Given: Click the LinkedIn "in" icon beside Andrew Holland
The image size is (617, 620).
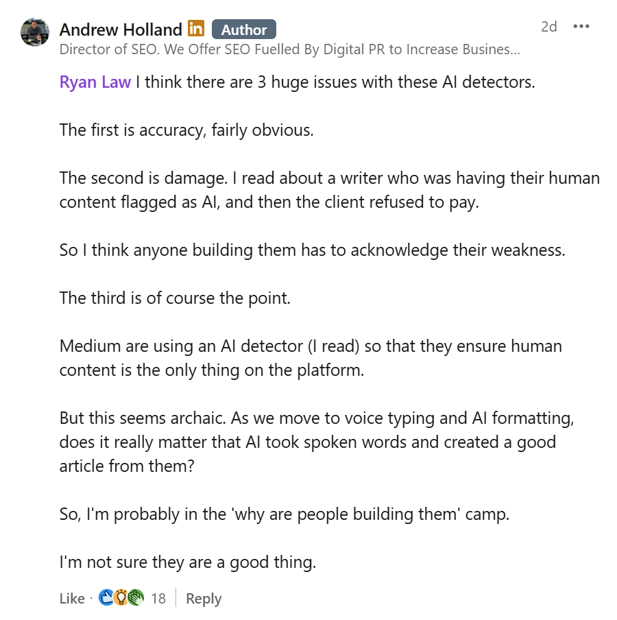Looking at the screenshot, I should coord(195,29).
